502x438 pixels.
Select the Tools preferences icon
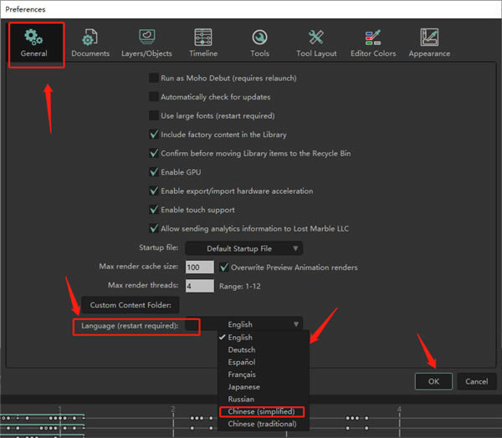click(x=259, y=38)
